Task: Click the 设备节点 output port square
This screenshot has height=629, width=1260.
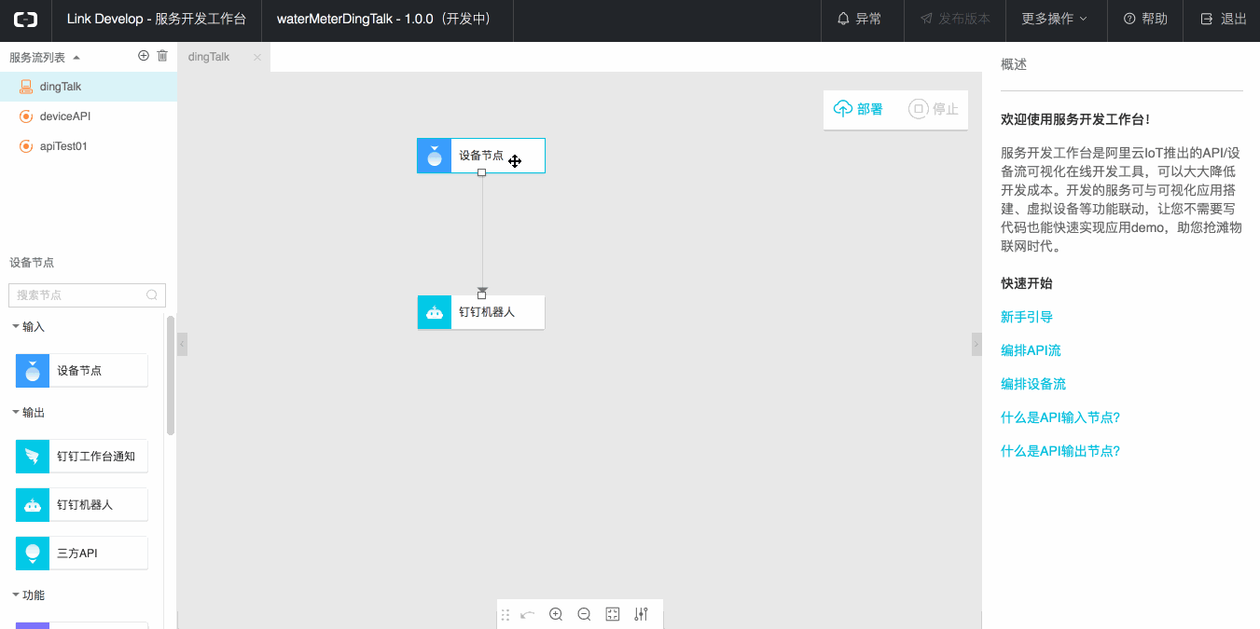Action: tap(481, 172)
